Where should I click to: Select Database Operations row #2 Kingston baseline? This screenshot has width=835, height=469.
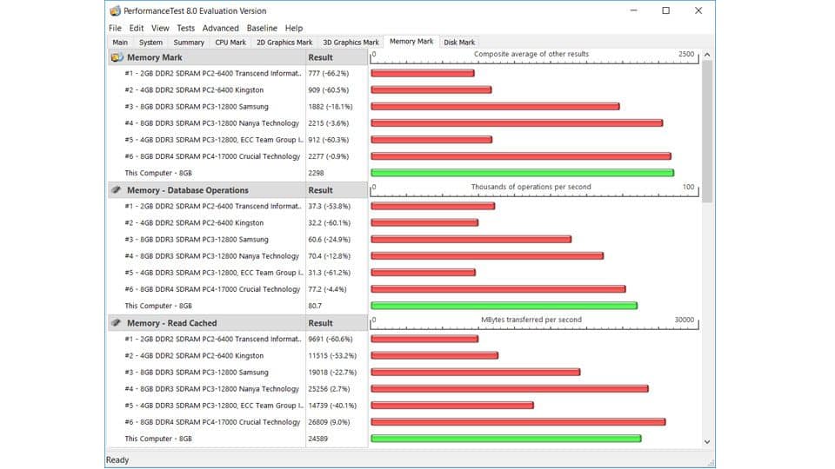pyautogui.click(x=194, y=223)
